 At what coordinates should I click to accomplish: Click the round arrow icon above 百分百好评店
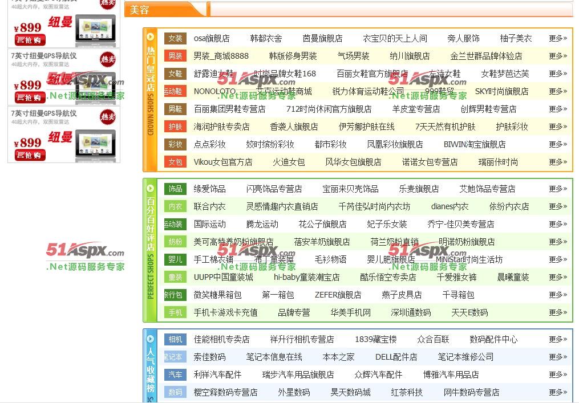[x=150, y=188]
